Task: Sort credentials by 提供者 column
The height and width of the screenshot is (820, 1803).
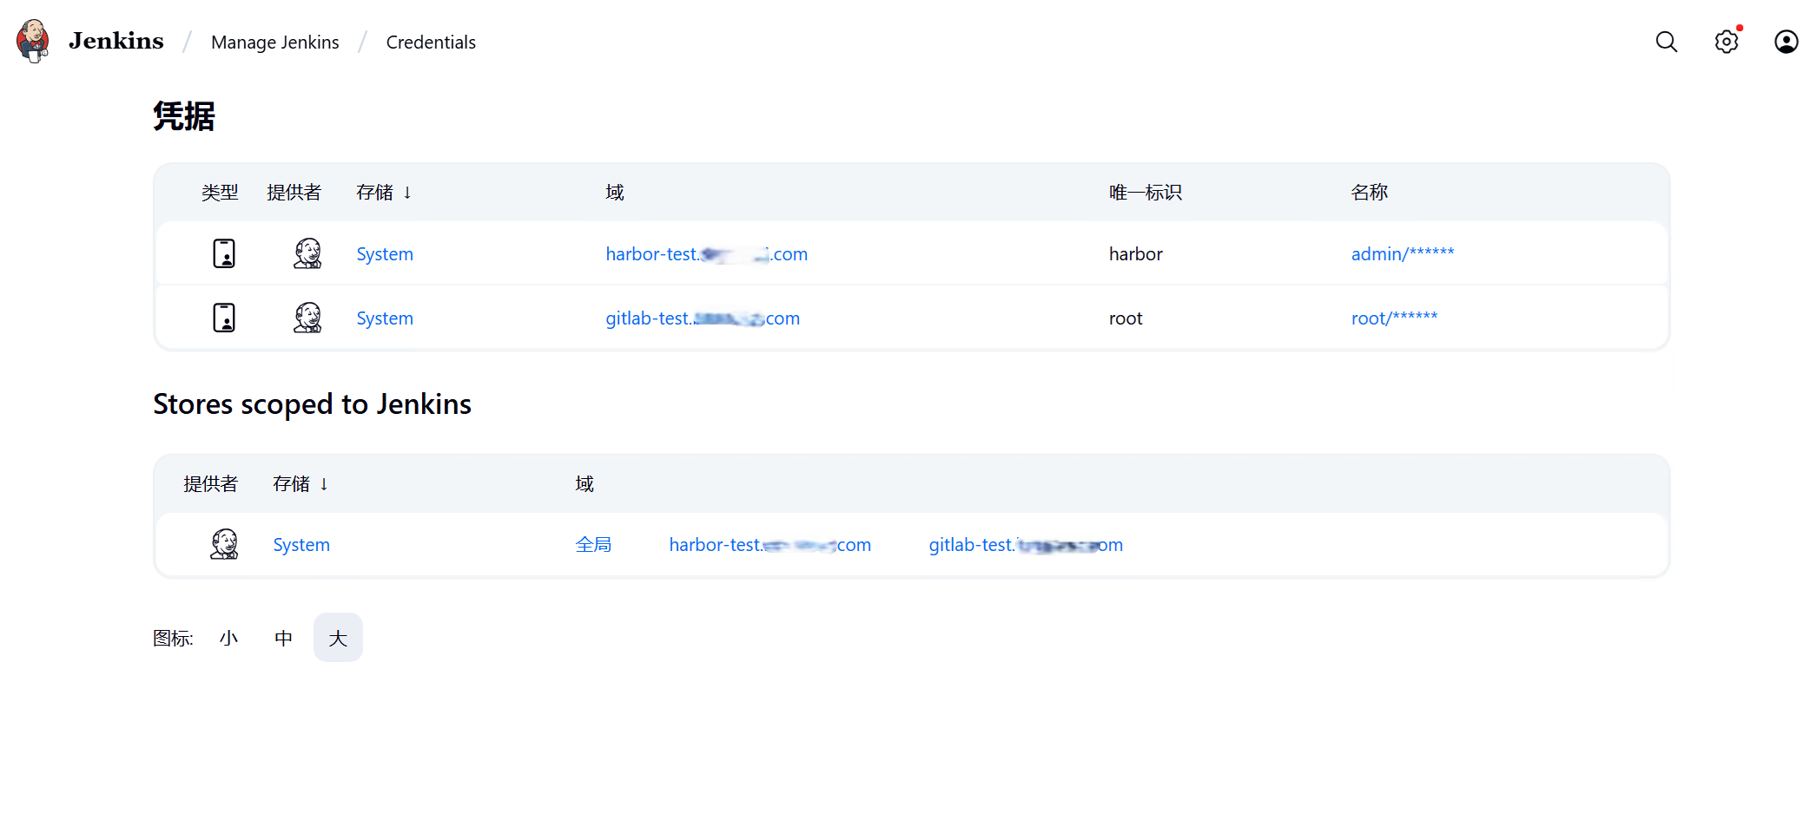Action: [294, 193]
